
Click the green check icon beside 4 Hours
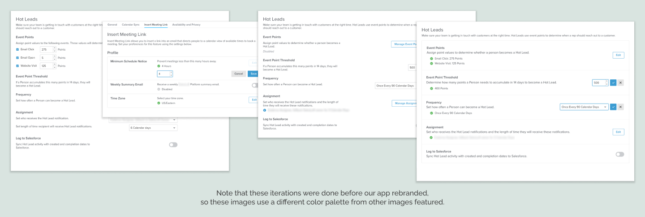pyautogui.click(x=159, y=66)
